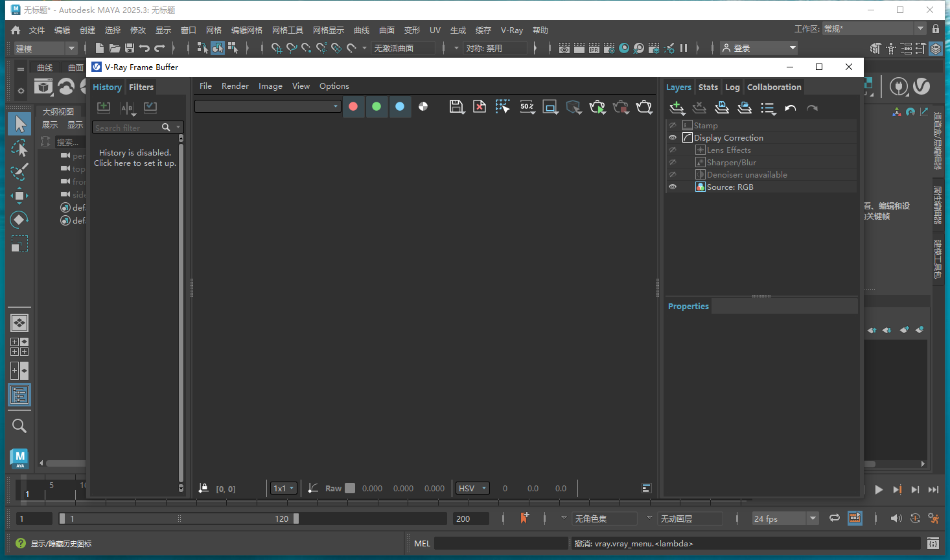Switch to the Stats tab
Viewport: 950px width, 560px height.
tap(708, 87)
